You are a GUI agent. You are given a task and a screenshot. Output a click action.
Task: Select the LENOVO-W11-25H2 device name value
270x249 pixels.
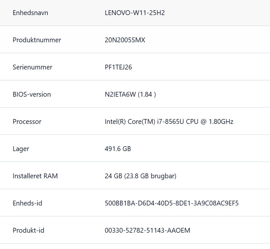point(135,13)
